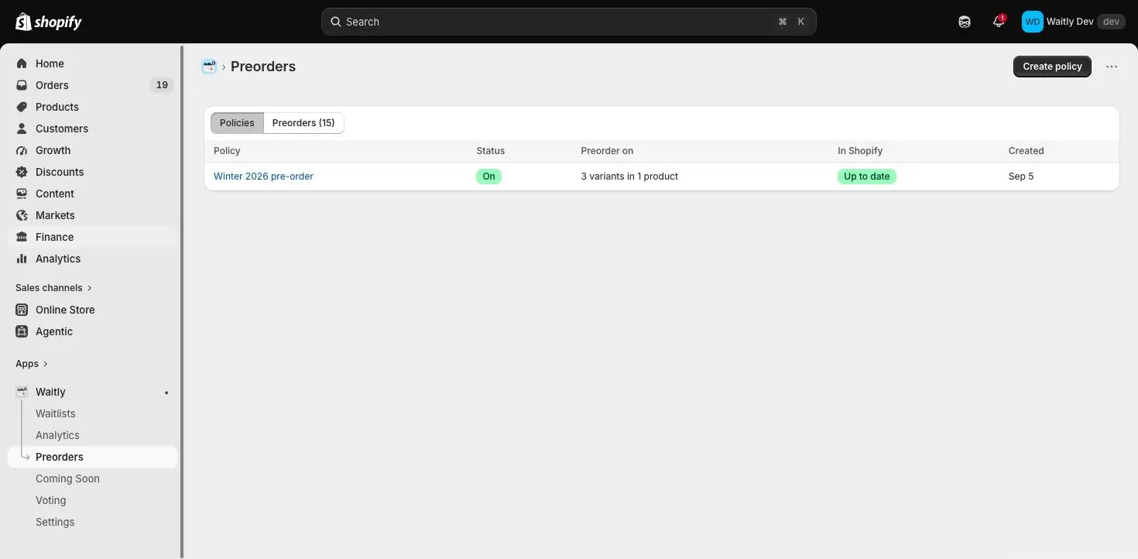This screenshot has height=559, width=1138.
Task: Open the three-dot more actions menu
Action: tap(1112, 67)
